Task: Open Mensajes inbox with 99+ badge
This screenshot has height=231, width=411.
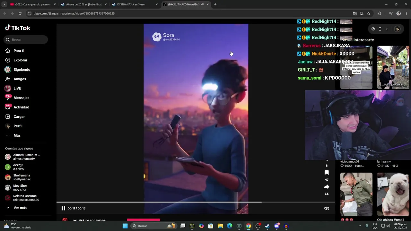Action: [17, 98]
